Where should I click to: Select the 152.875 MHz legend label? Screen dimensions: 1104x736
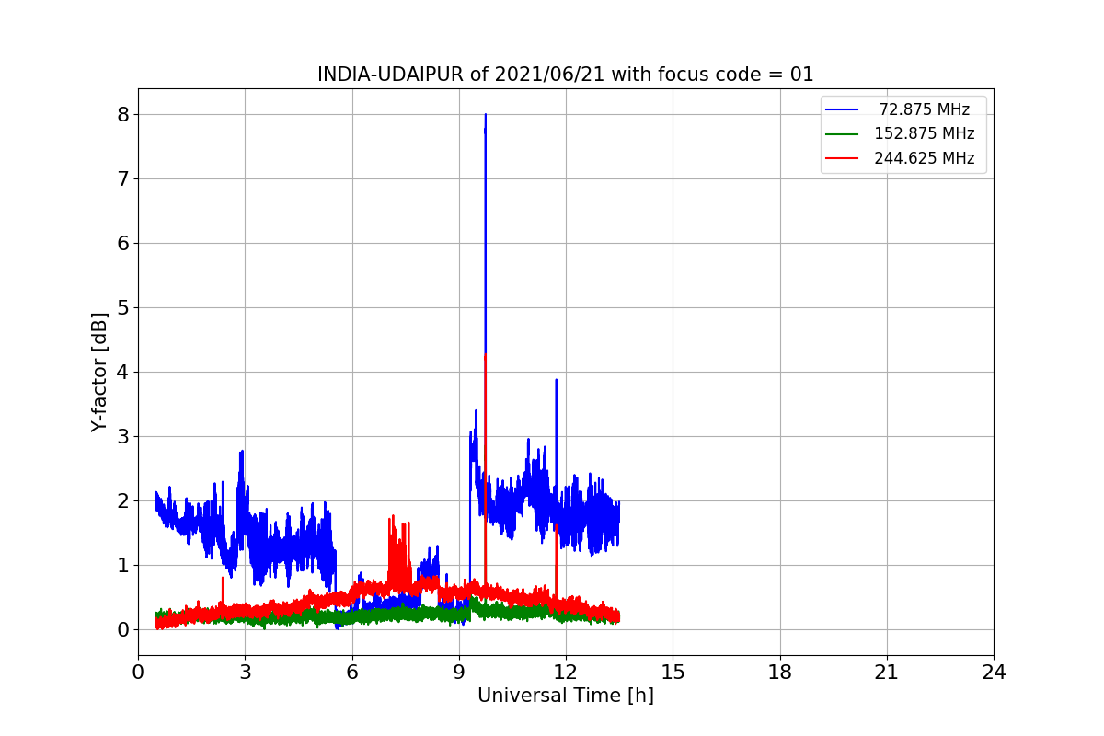(x=925, y=133)
